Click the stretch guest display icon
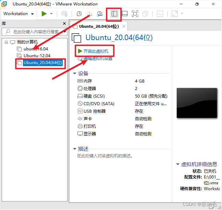 [175, 14]
